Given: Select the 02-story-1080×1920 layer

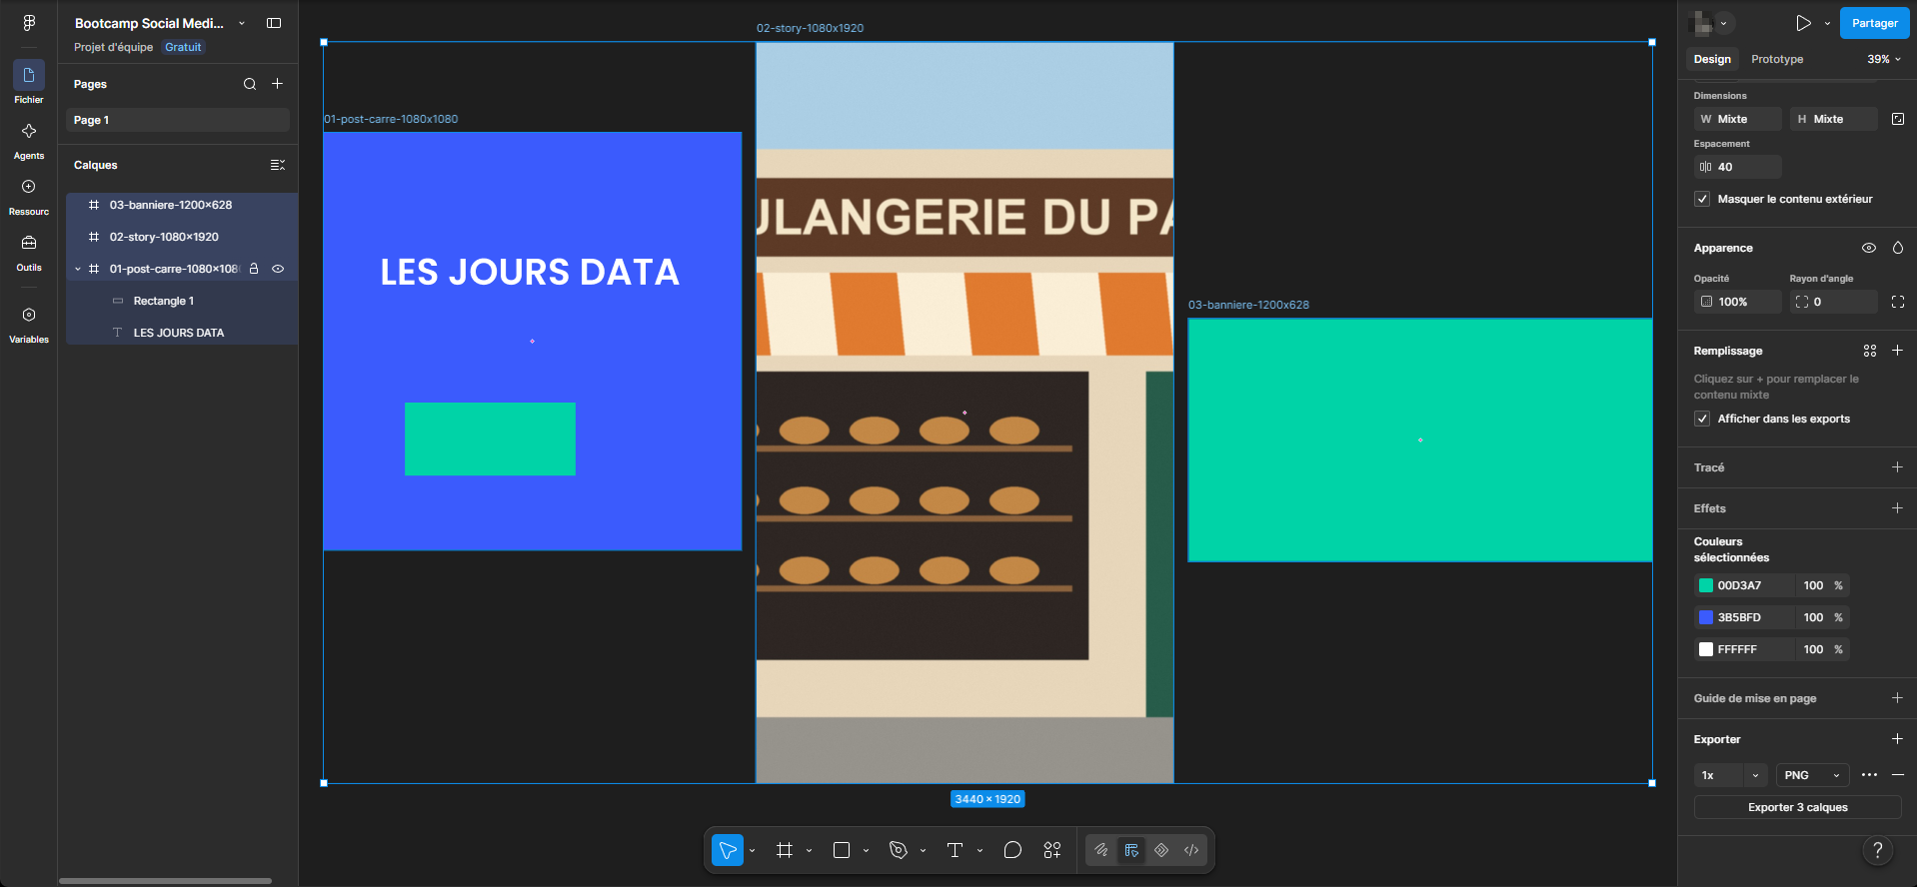Looking at the screenshot, I should [182, 237].
